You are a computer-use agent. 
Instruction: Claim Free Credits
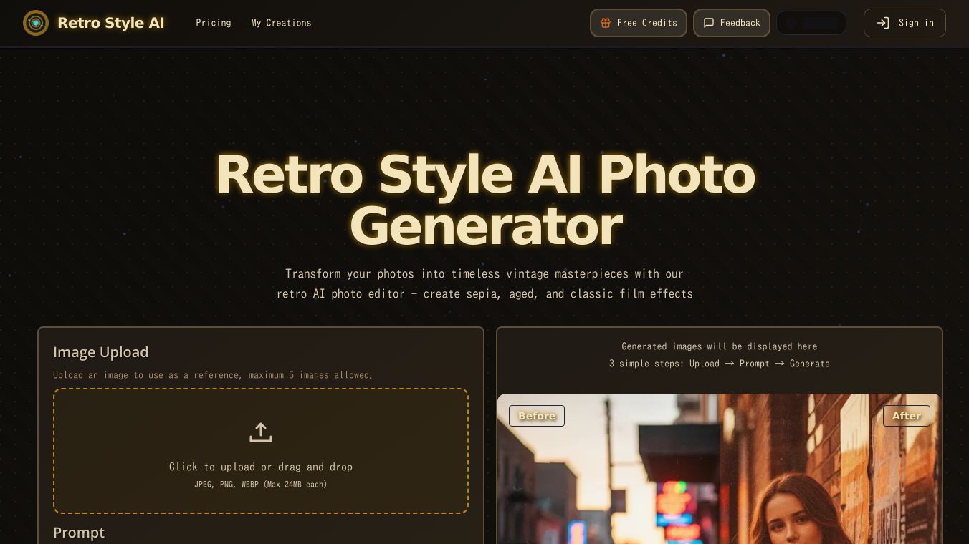pos(639,23)
